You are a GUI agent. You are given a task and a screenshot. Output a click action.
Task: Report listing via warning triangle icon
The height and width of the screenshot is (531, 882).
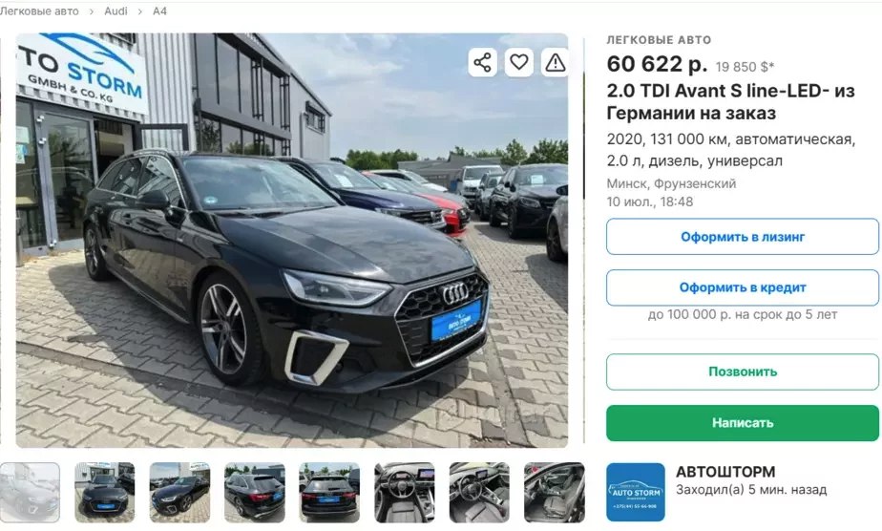point(555,62)
